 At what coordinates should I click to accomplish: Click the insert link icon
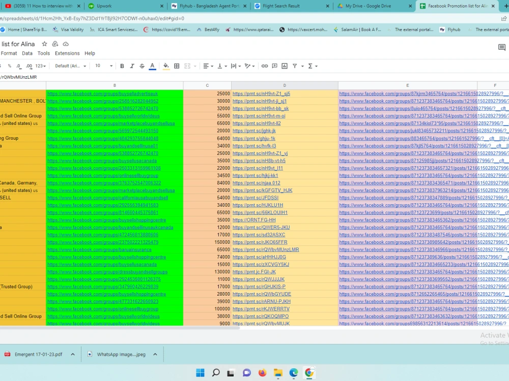click(265, 66)
